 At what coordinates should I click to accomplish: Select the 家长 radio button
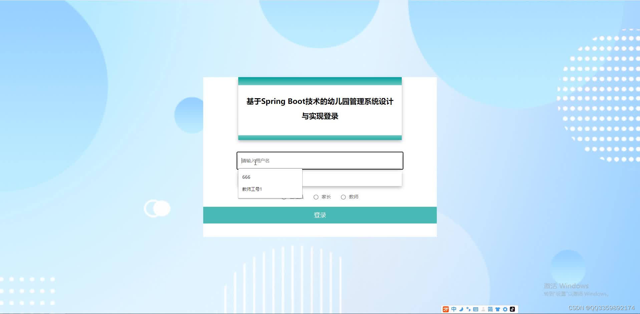(316, 197)
